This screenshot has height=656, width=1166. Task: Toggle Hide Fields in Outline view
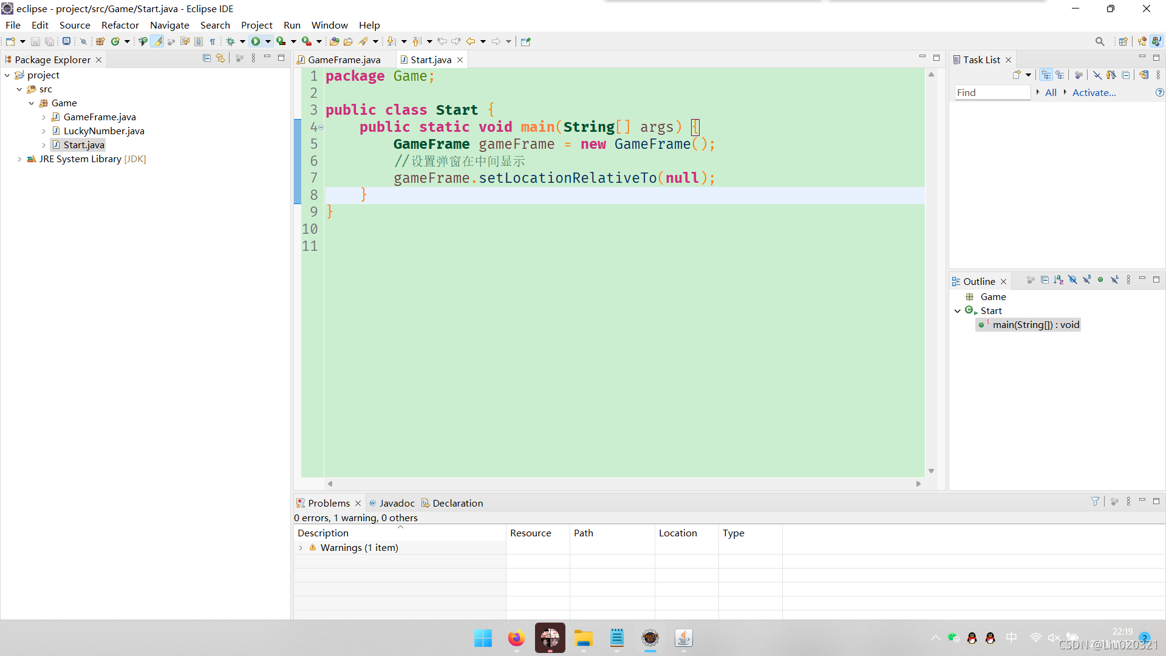tap(1072, 280)
